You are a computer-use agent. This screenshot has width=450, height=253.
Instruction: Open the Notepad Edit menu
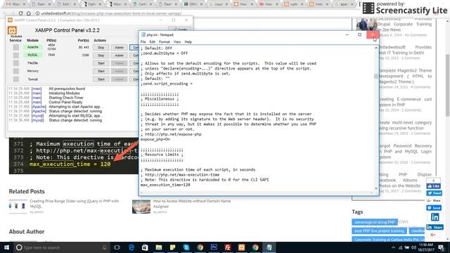[153, 42]
